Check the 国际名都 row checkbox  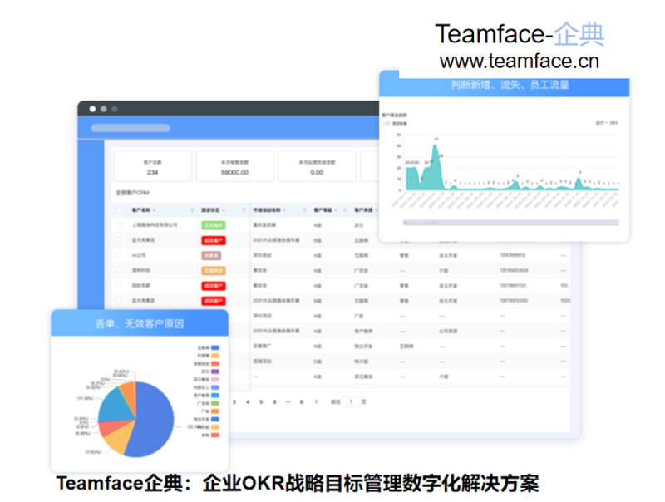coord(119,285)
